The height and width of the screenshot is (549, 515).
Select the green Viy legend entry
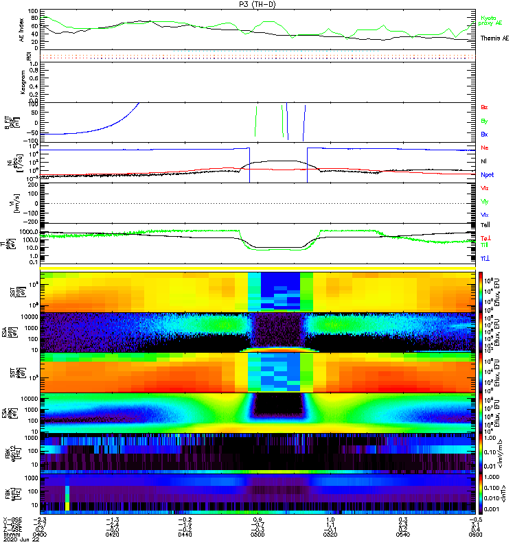tap(485, 202)
